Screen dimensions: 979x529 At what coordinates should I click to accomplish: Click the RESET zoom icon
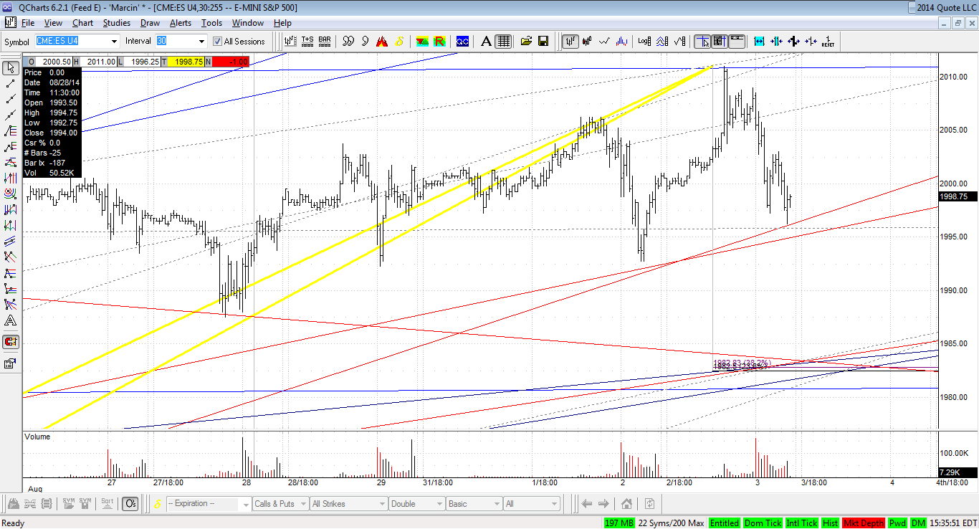pos(828,42)
